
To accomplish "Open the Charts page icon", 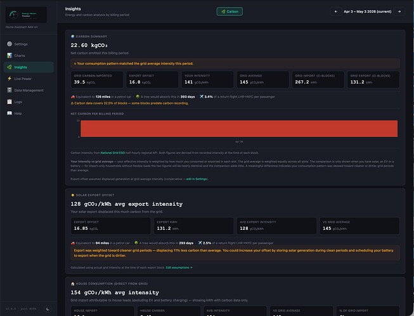I will [10, 55].
